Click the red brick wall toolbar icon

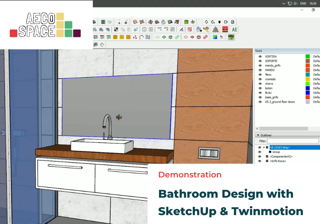coord(225,30)
